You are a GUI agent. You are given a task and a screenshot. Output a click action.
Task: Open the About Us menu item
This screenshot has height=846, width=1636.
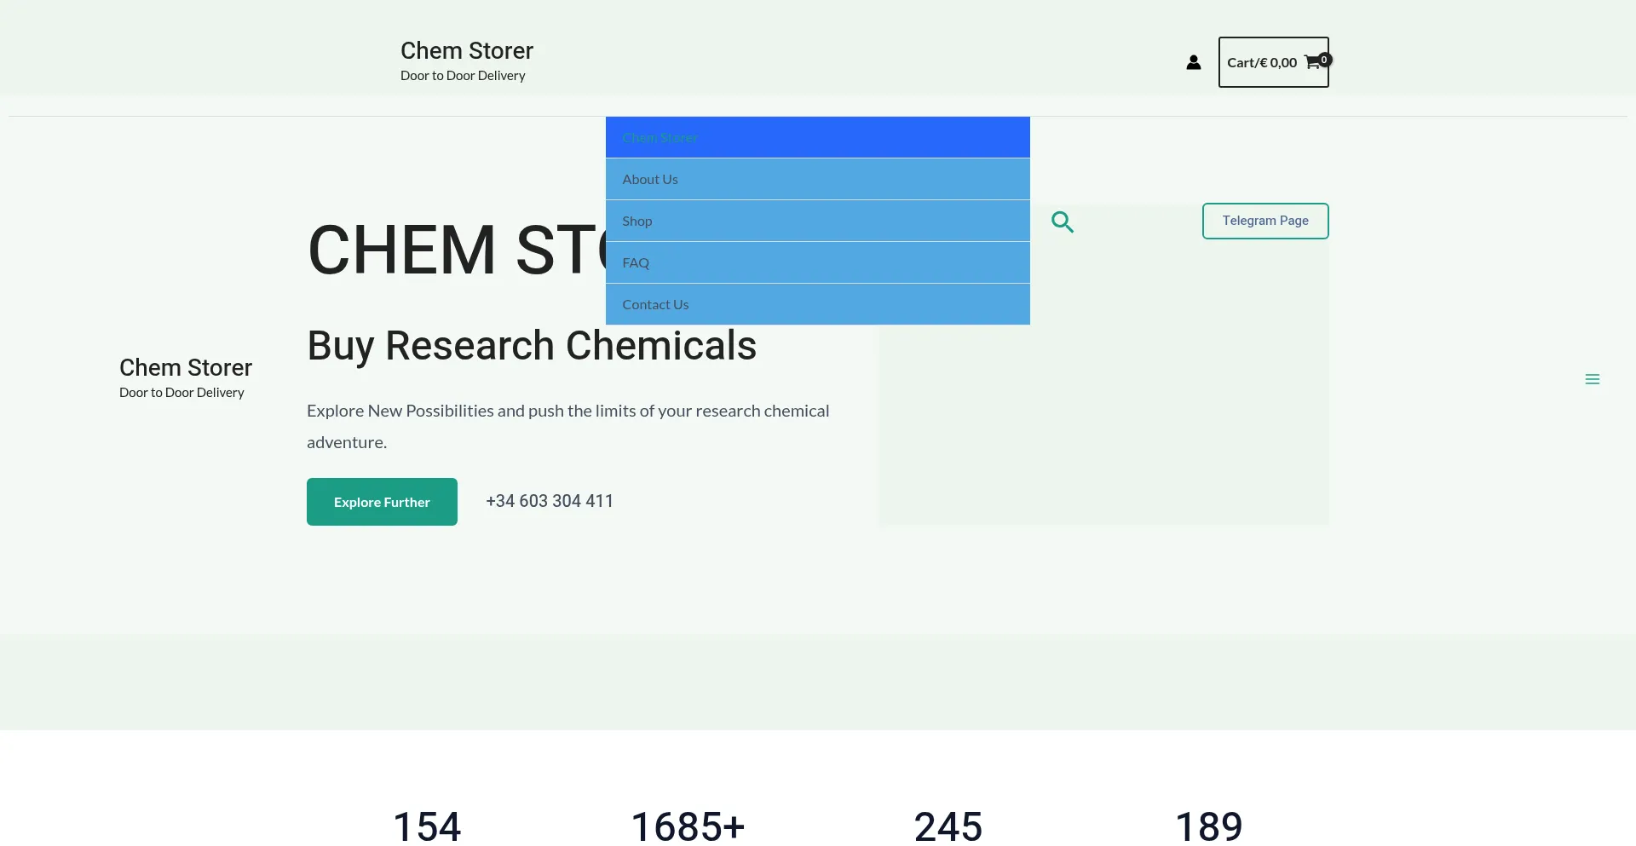pos(650,179)
